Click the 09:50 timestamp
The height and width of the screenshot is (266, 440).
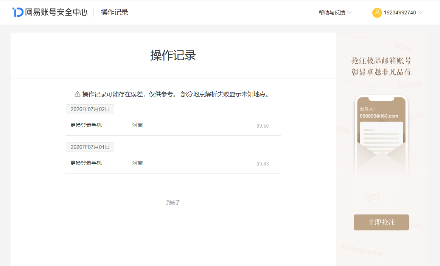262,126
